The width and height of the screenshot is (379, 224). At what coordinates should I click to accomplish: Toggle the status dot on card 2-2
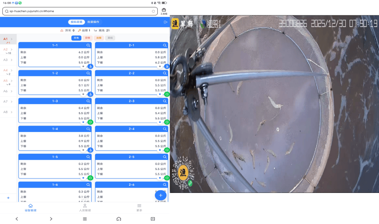(x=160, y=94)
